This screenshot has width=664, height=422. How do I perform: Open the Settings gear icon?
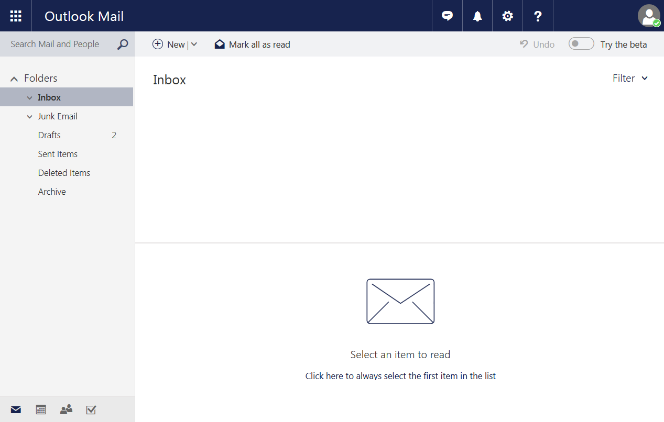(507, 16)
